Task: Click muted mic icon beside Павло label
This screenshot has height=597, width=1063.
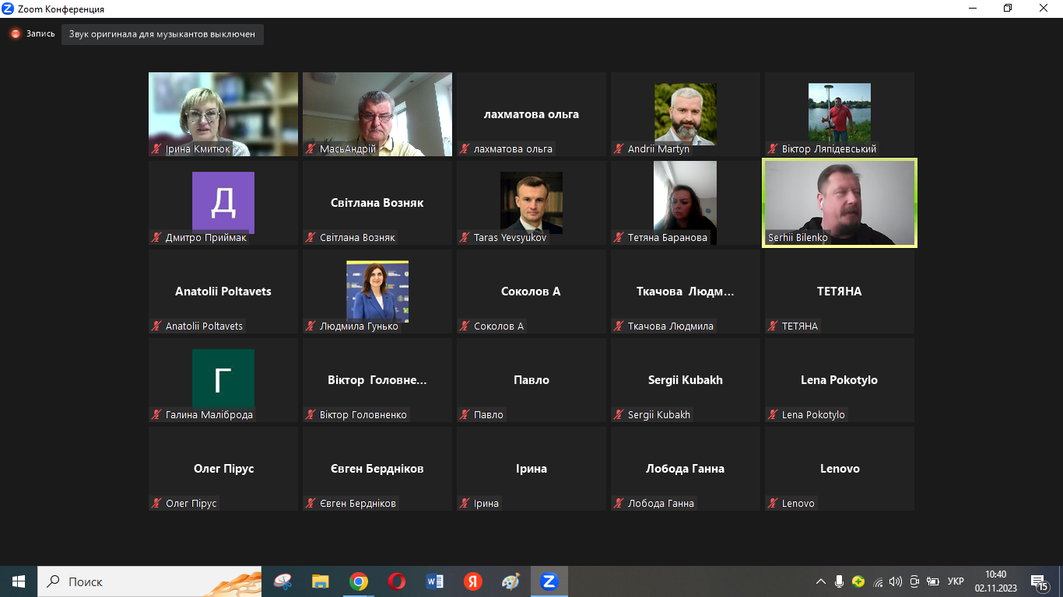Action: pos(465,415)
